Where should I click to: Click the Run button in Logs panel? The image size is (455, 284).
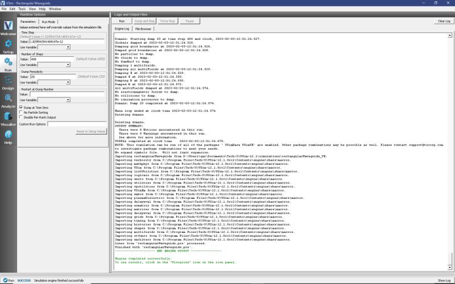click(122, 21)
